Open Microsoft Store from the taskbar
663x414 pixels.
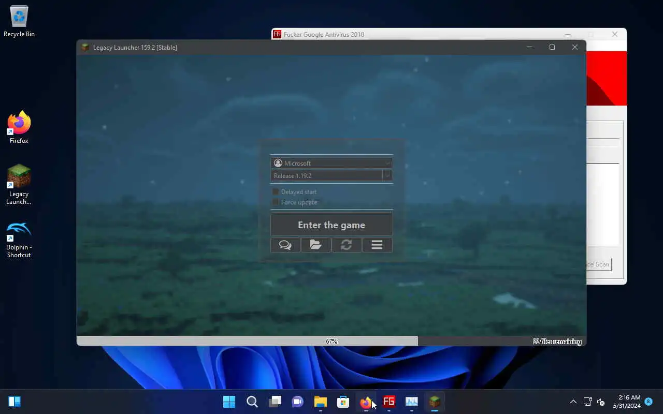click(343, 402)
